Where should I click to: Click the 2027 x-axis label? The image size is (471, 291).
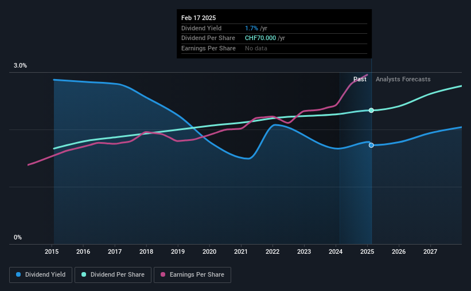430,251
